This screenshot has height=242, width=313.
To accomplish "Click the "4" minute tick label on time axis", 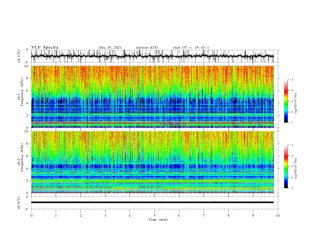I will click(x=130, y=216).
